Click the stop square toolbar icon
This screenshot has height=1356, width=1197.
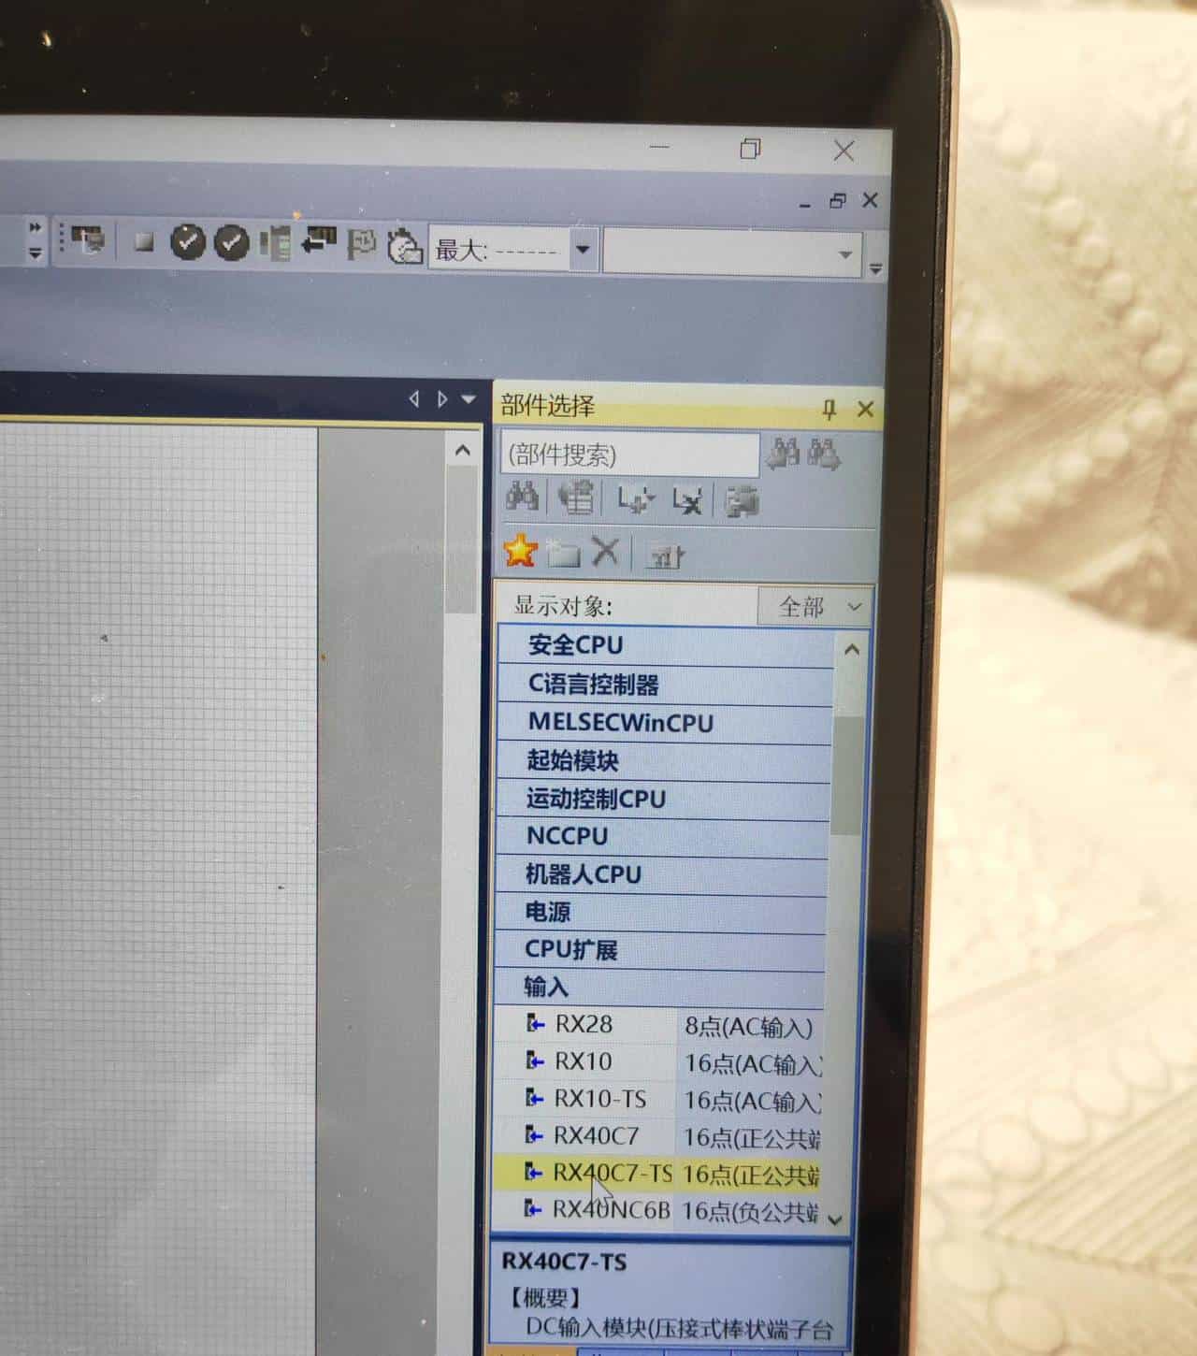144,242
